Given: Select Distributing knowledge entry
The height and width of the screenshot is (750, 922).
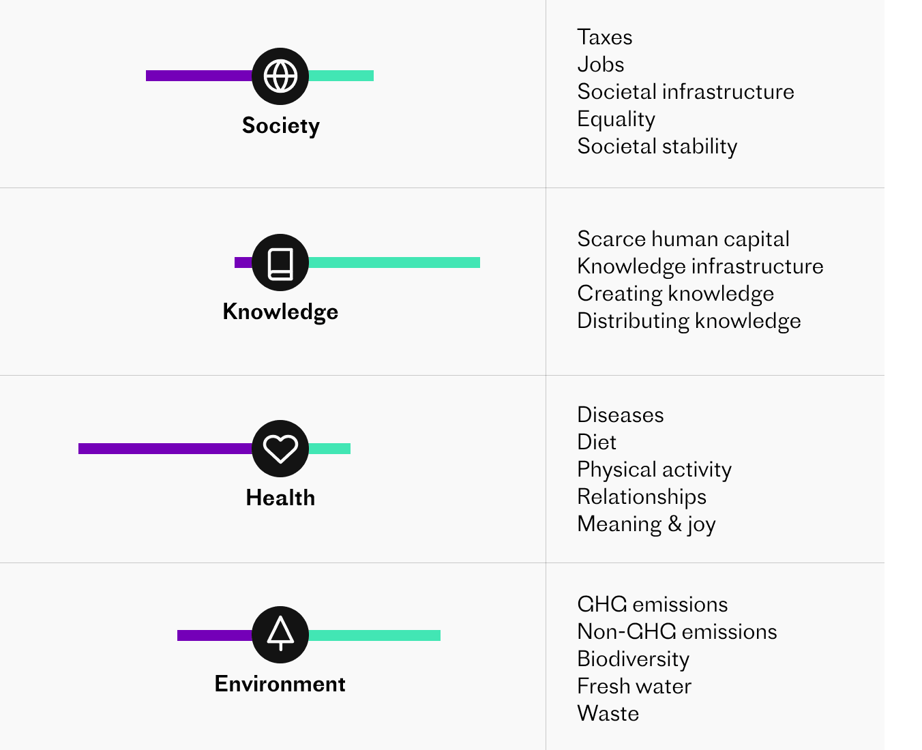Looking at the screenshot, I should tap(689, 320).
